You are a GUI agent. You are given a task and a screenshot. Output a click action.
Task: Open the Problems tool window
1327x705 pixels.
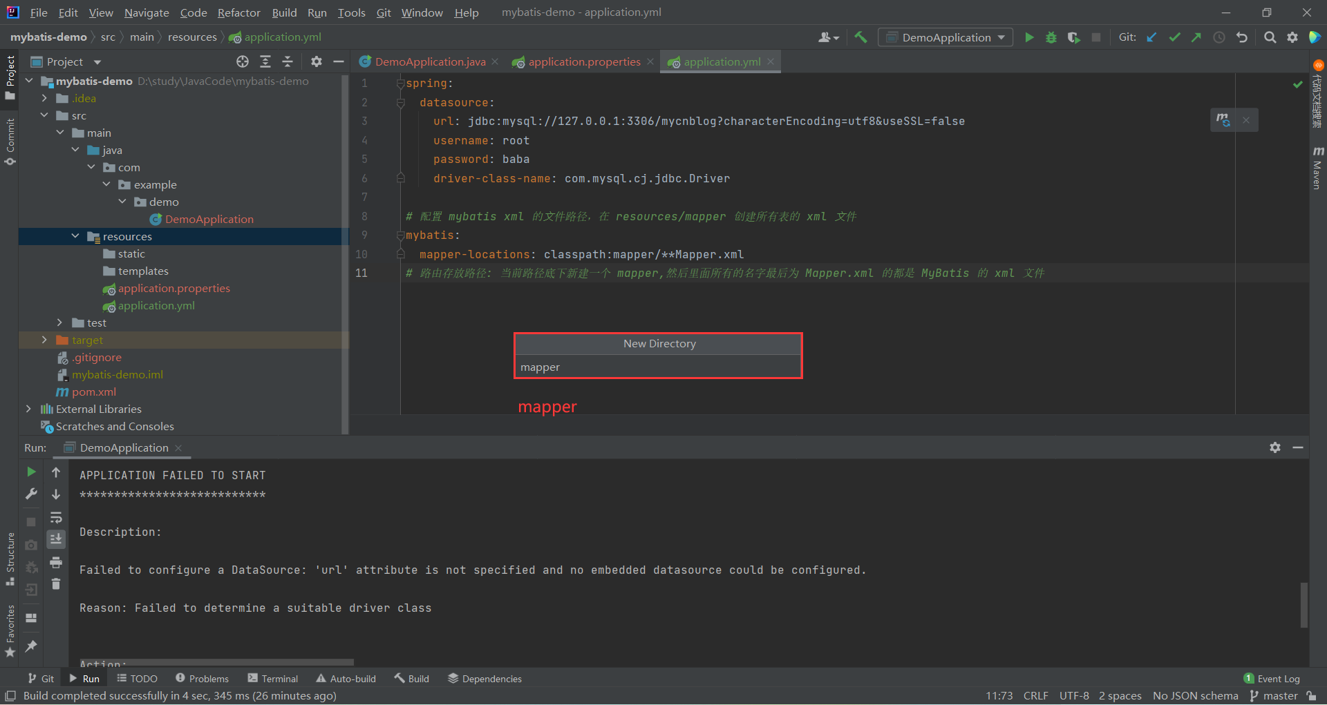point(202,679)
